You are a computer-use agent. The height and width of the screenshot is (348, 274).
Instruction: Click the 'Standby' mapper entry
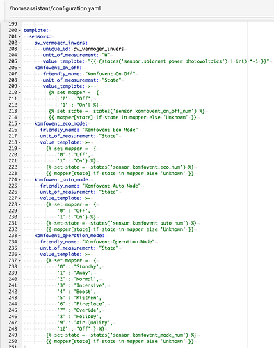79,266
